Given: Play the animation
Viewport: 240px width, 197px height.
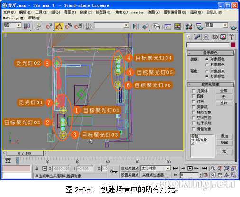Looking at the screenshot, I should point(190,168).
